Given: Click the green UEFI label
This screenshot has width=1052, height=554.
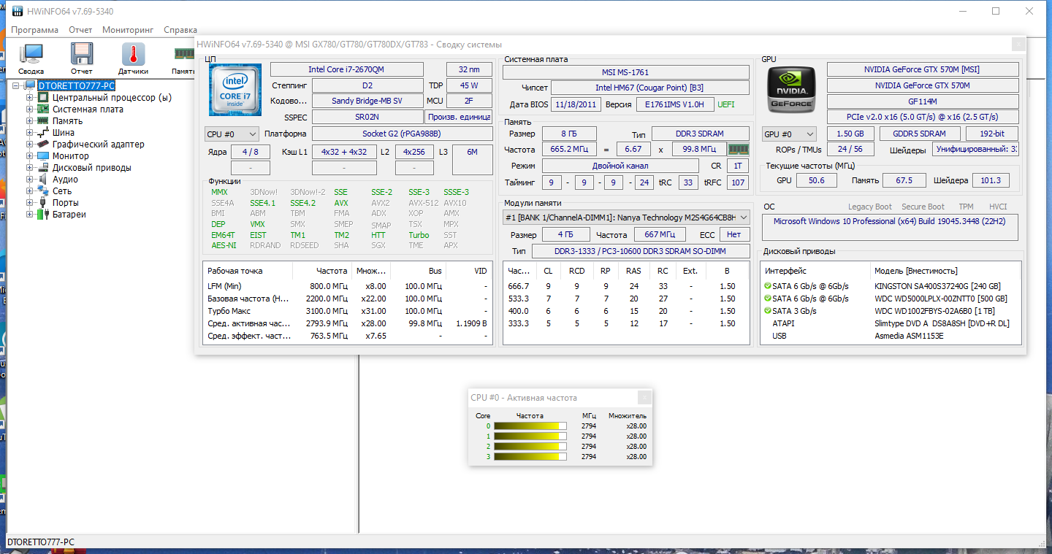Looking at the screenshot, I should [x=731, y=104].
